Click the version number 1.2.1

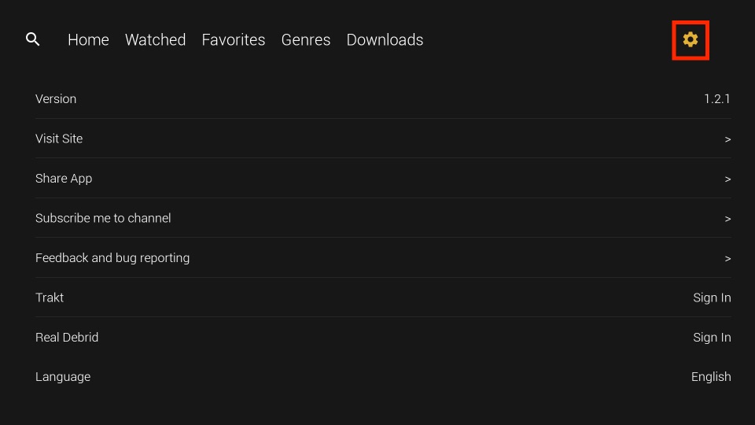[717, 99]
